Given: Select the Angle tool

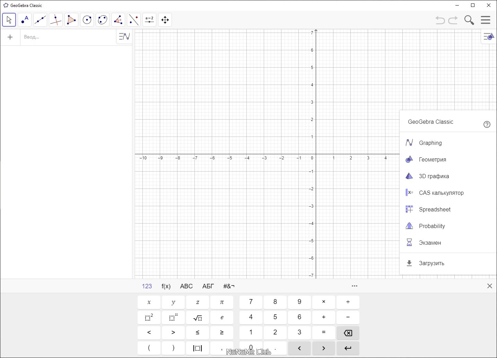Looking at the screenshot, I should (x=118, y=20).
